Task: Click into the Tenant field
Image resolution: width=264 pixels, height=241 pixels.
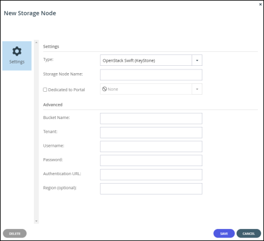Action: [151, 132]
